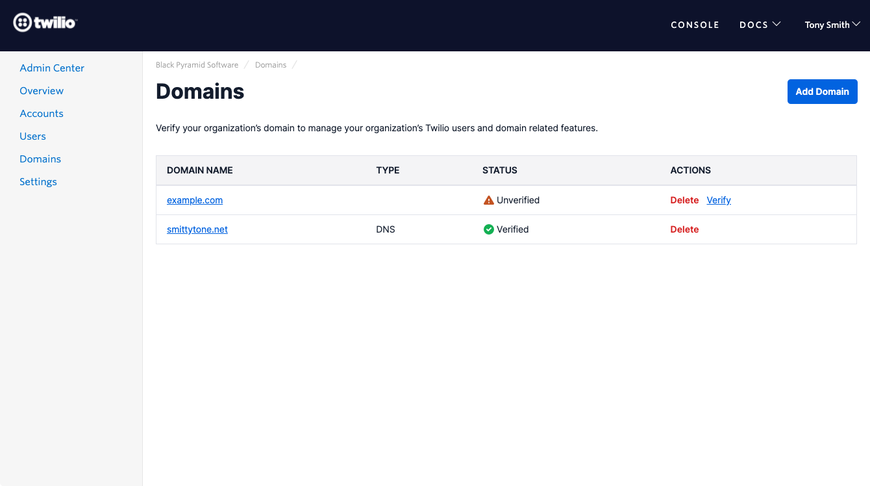Click the Twilio logo
Image resolution: width=870 pixels, height=486 pixels.
[45, 23]
